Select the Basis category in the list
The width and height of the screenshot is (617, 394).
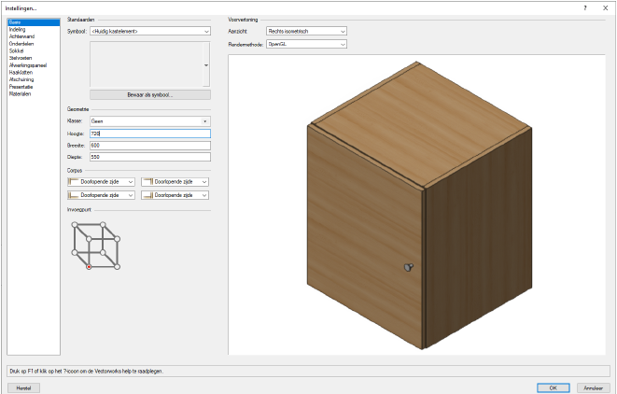pos(34,22)
